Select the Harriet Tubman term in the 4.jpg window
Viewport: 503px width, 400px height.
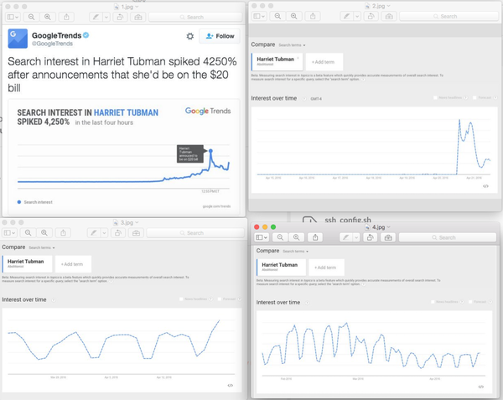tap(281, 268)
